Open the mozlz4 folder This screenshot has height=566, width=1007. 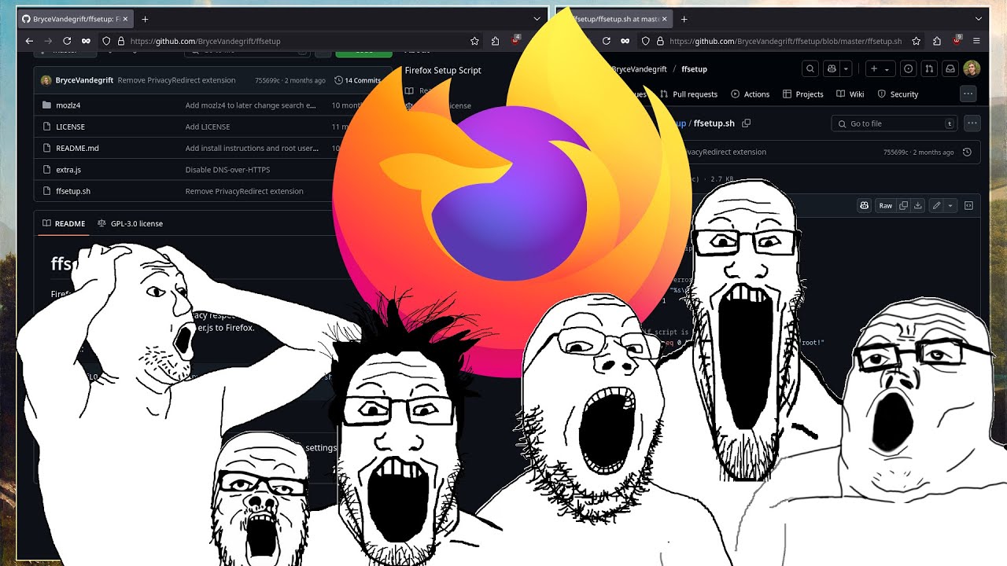click(x=68, y=105)
